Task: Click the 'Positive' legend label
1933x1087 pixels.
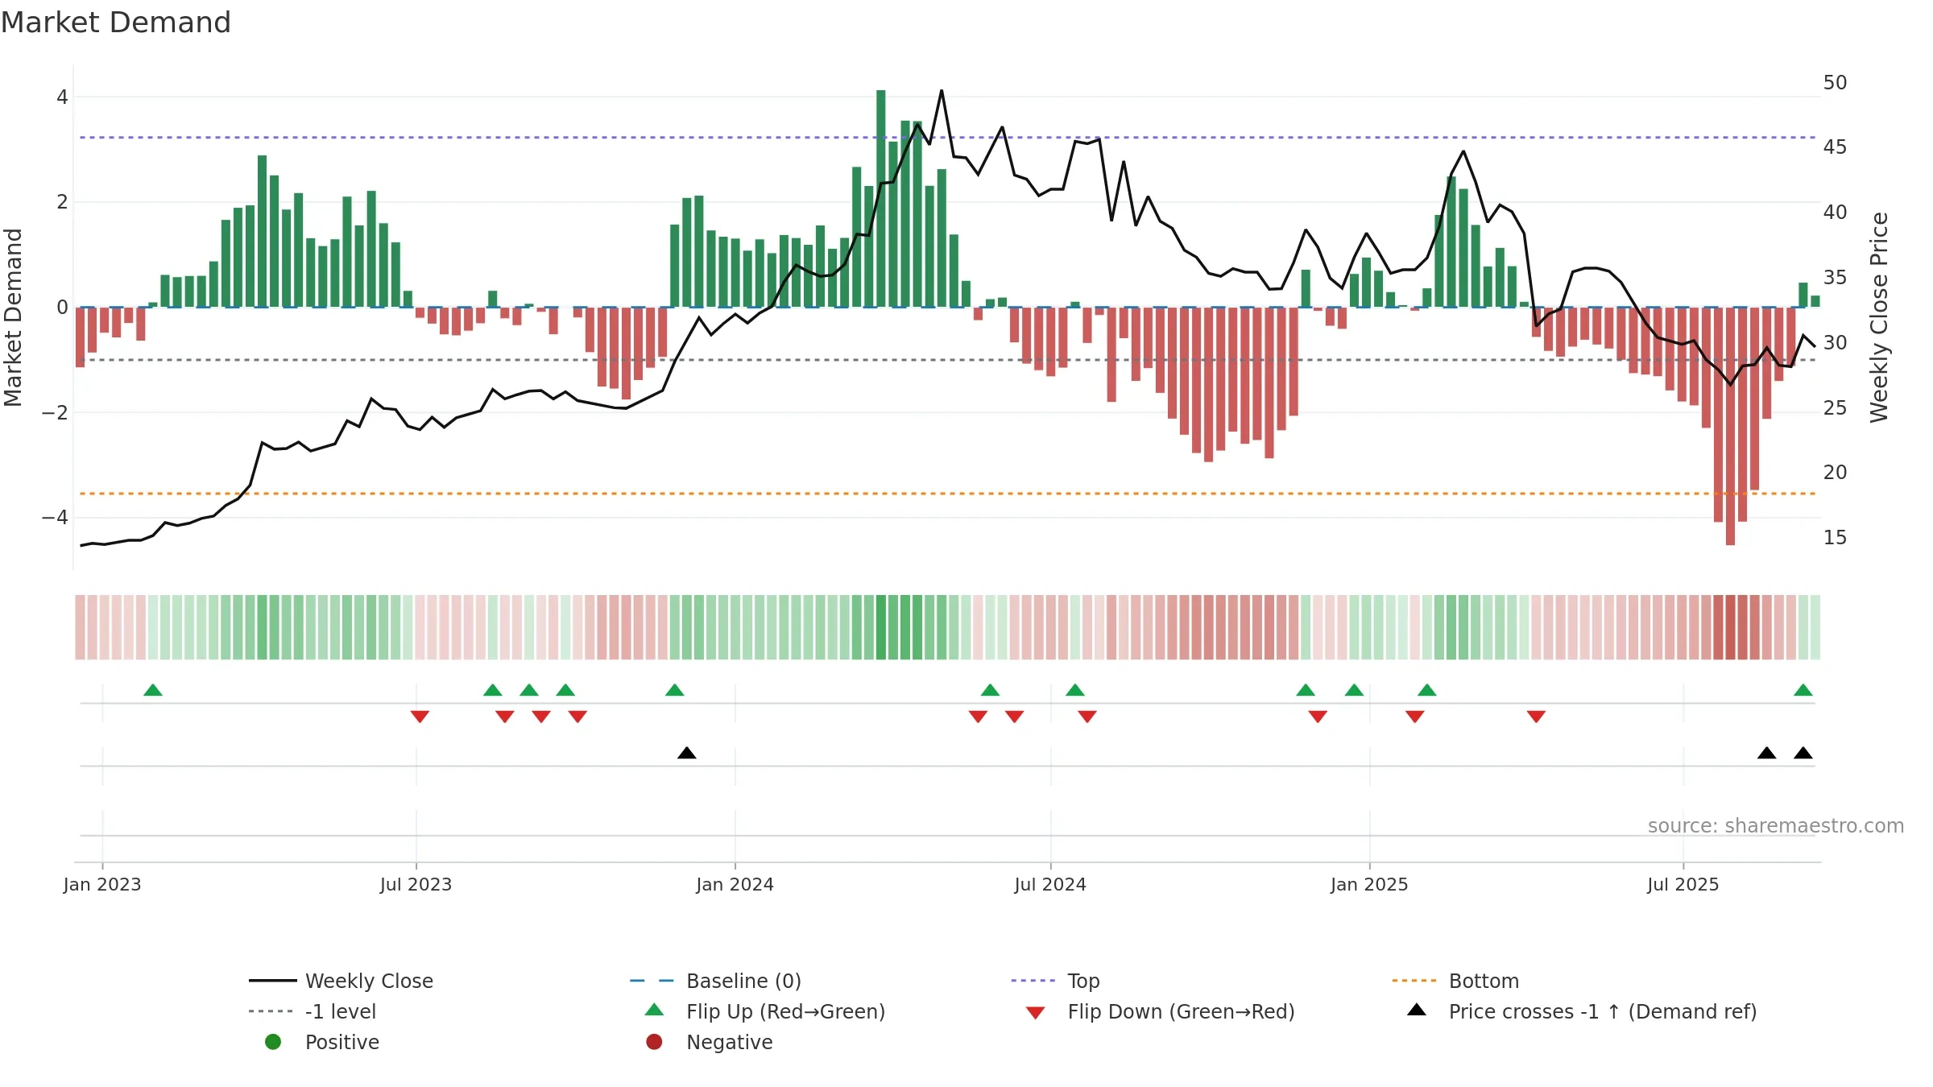Action: [341, 1042]
